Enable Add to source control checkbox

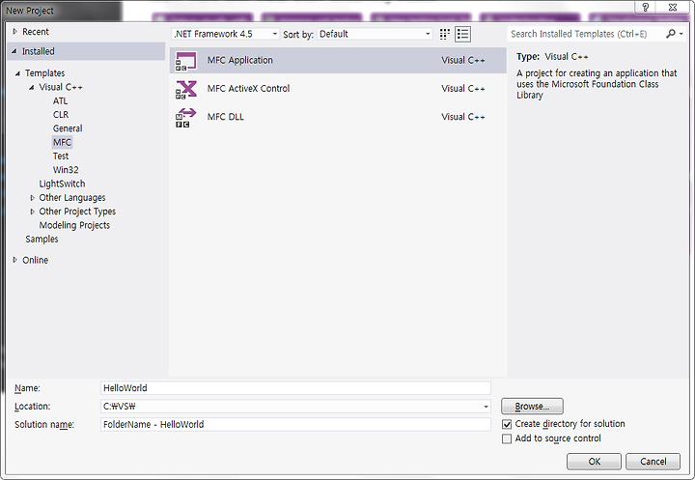(507, 438)
